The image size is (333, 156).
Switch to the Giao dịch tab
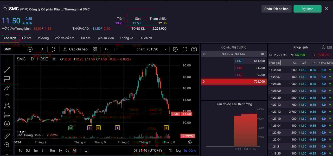click(9, 38)
